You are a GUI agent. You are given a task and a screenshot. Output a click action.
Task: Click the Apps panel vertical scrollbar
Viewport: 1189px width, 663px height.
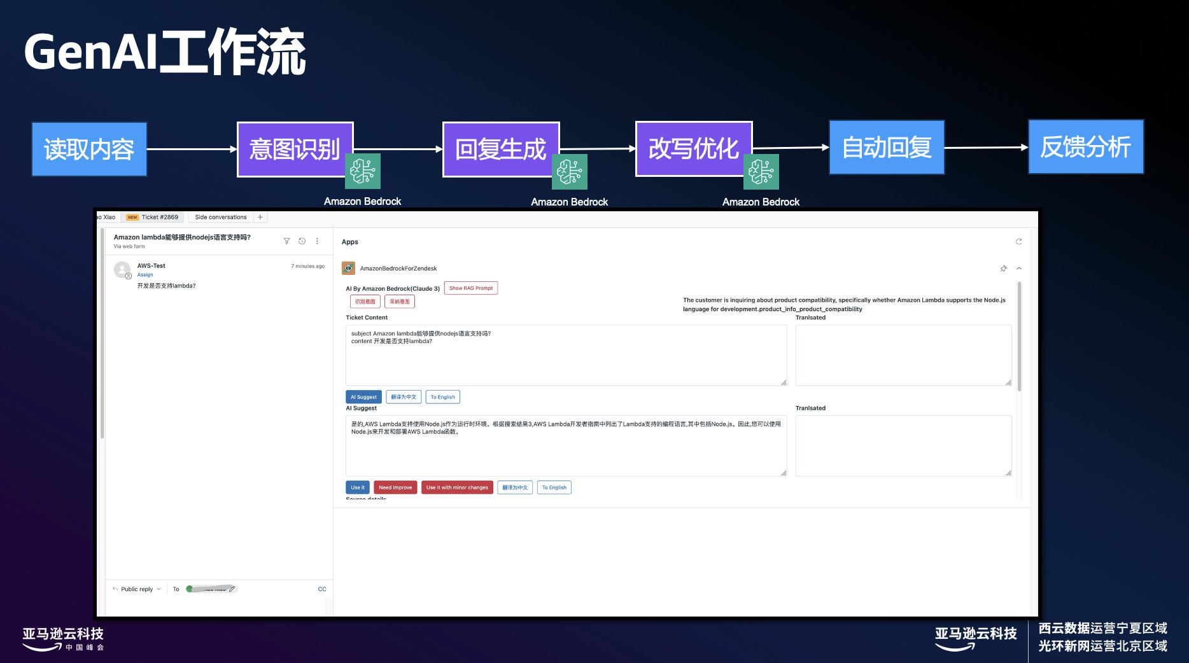[1019, 337]
